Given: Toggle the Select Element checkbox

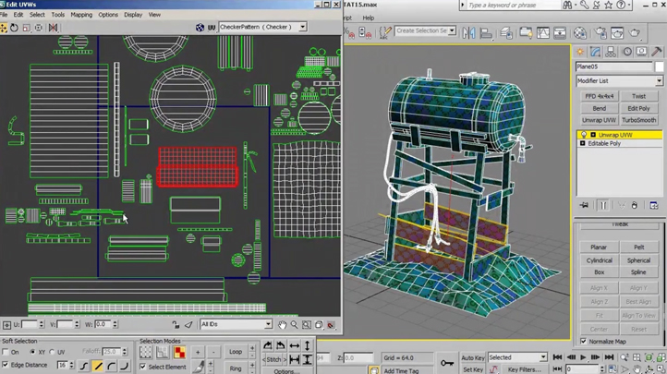Looking at the screenshot, I should [x=143, y=367].
